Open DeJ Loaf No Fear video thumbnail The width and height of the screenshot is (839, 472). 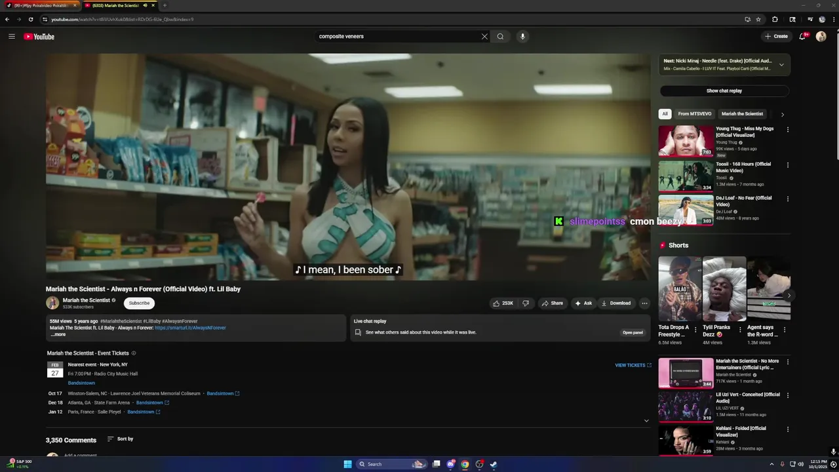[x=686, y=210]
